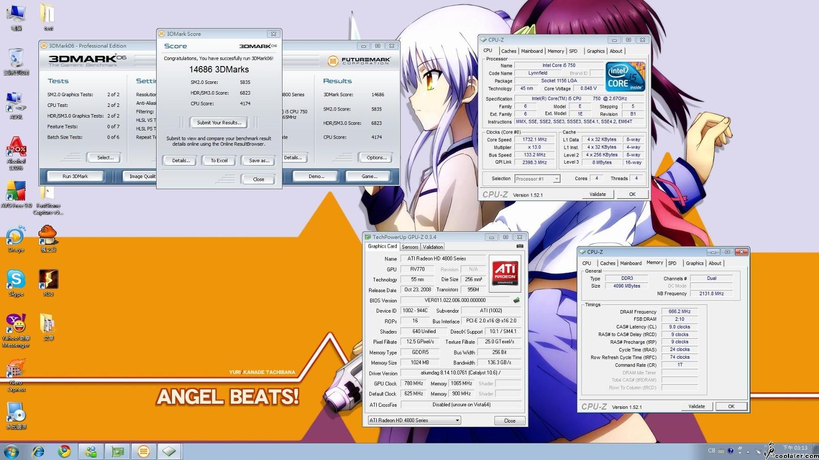Click the GPU-Z screenshot camera icon
Image resolution: width=819 pixels, height=460 pixels.
click(520, 246)
